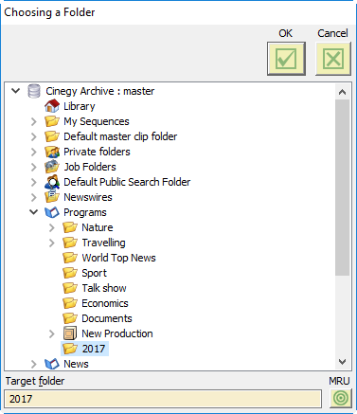Expand the My Sequences folder

coord(34,121)
